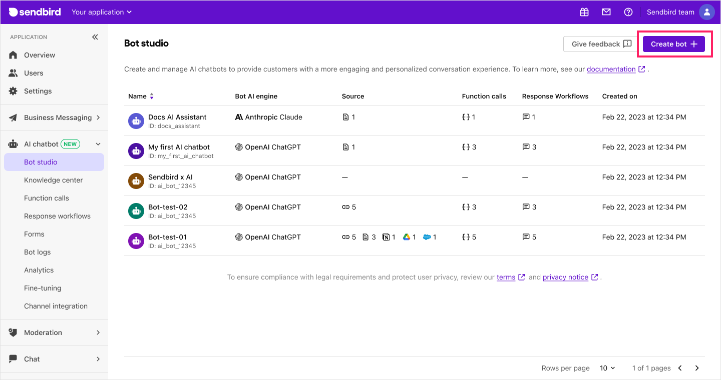
Task: Open Bot studio in sidebar
Action: point(54,162)
